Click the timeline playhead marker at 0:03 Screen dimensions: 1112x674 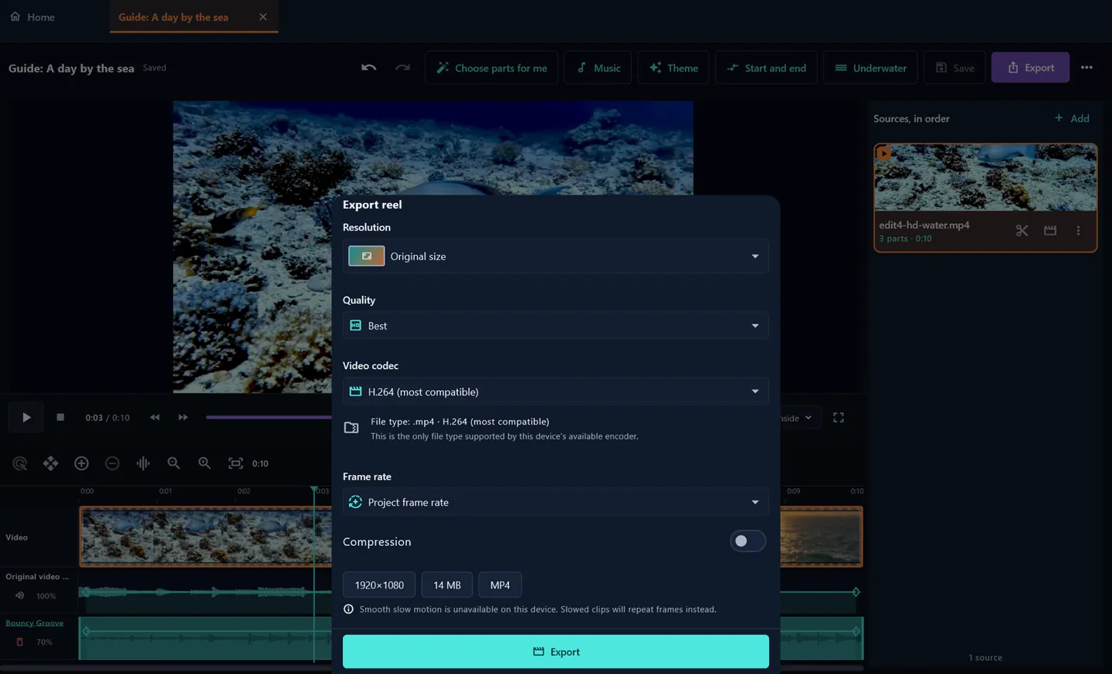314,490
